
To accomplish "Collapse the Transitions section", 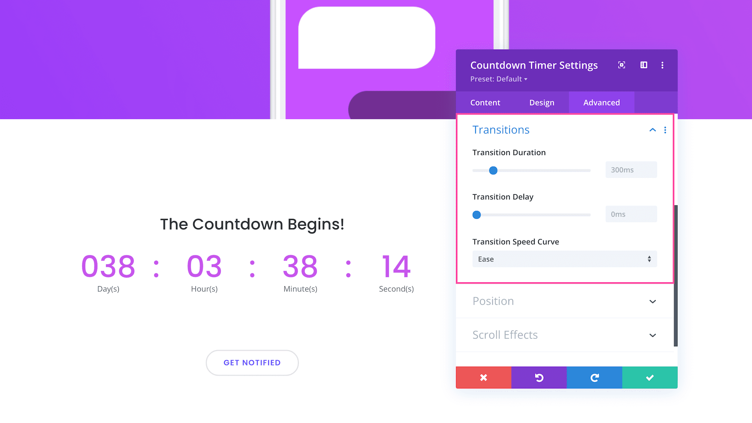I will [x=652, y=130].
